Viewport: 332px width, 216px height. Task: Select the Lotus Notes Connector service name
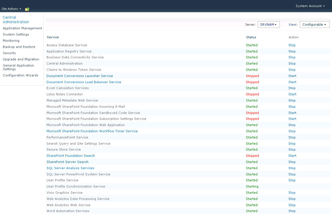coord(65,94)
